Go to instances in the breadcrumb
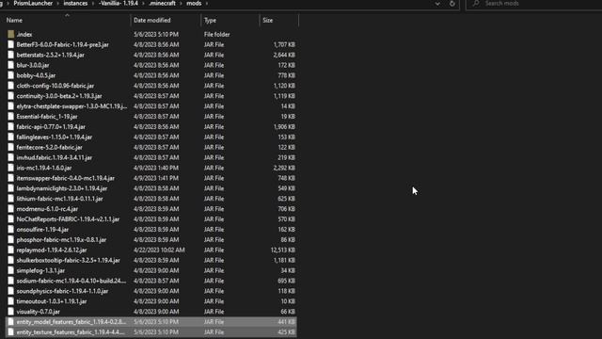Viewport: 602px width, 339px height. point(75,3)
